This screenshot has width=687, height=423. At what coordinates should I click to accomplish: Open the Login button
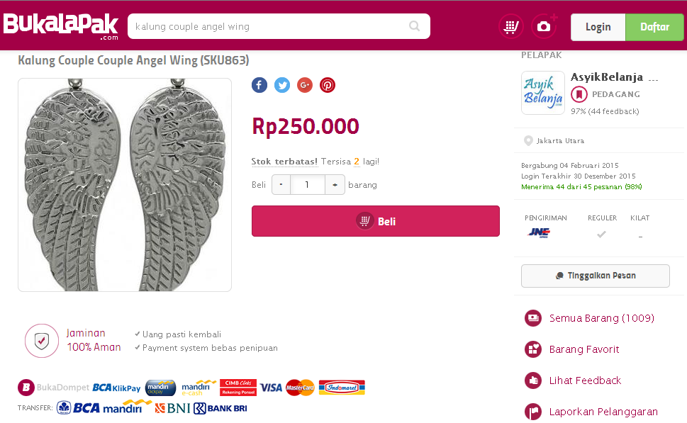click(598, 27)
